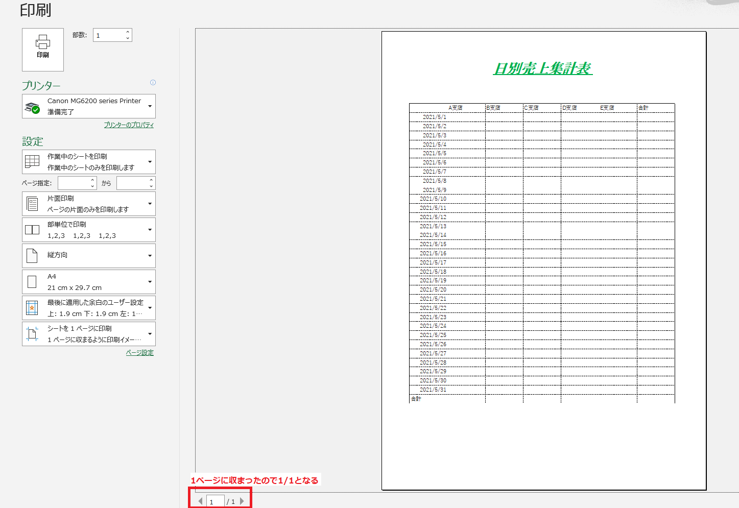739x508 pixels.
Task: Expand the シートを1ページに印刷 scaling dropdown
Action: coord(150,334)
